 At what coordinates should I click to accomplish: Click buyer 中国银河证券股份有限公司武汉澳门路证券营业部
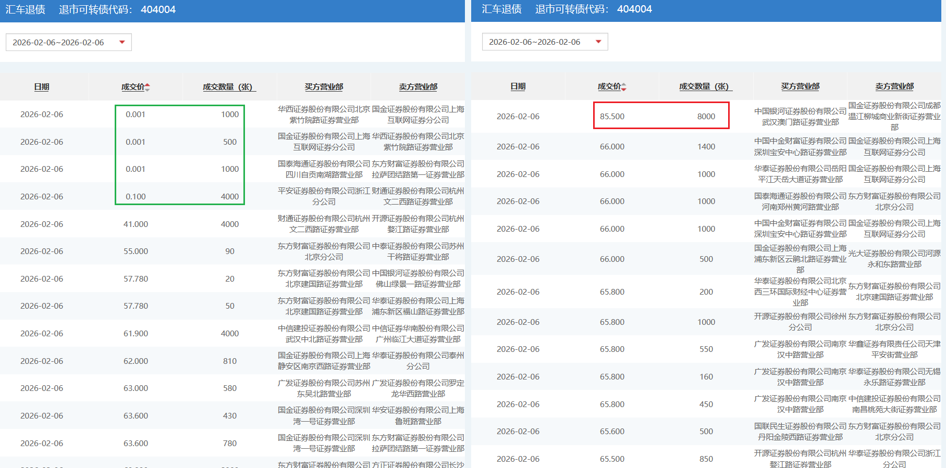click(x=800, y=117)
